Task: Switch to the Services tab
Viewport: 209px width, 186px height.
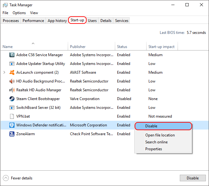Action: pyautogui.click(x=122, y=21)
